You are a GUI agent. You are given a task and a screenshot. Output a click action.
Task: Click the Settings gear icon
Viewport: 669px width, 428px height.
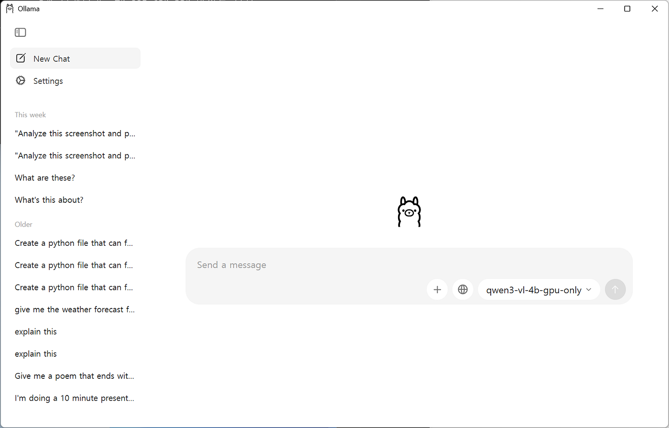[x=21, y=81]
